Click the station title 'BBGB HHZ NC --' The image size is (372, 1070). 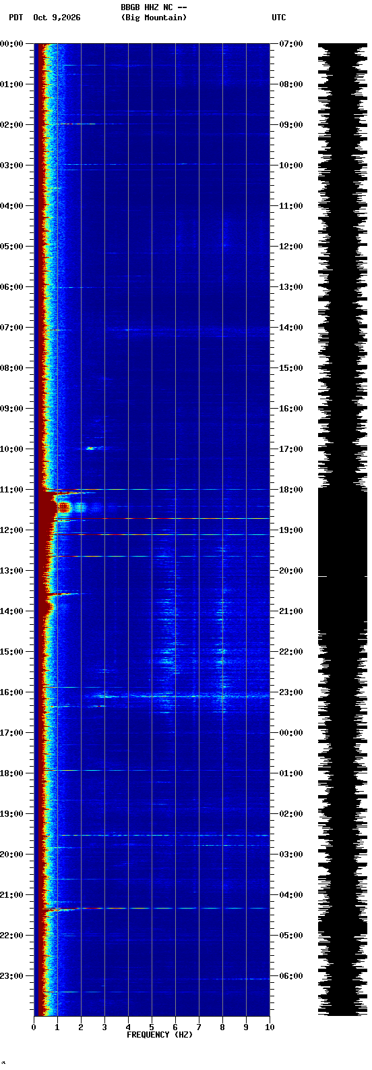154,7
